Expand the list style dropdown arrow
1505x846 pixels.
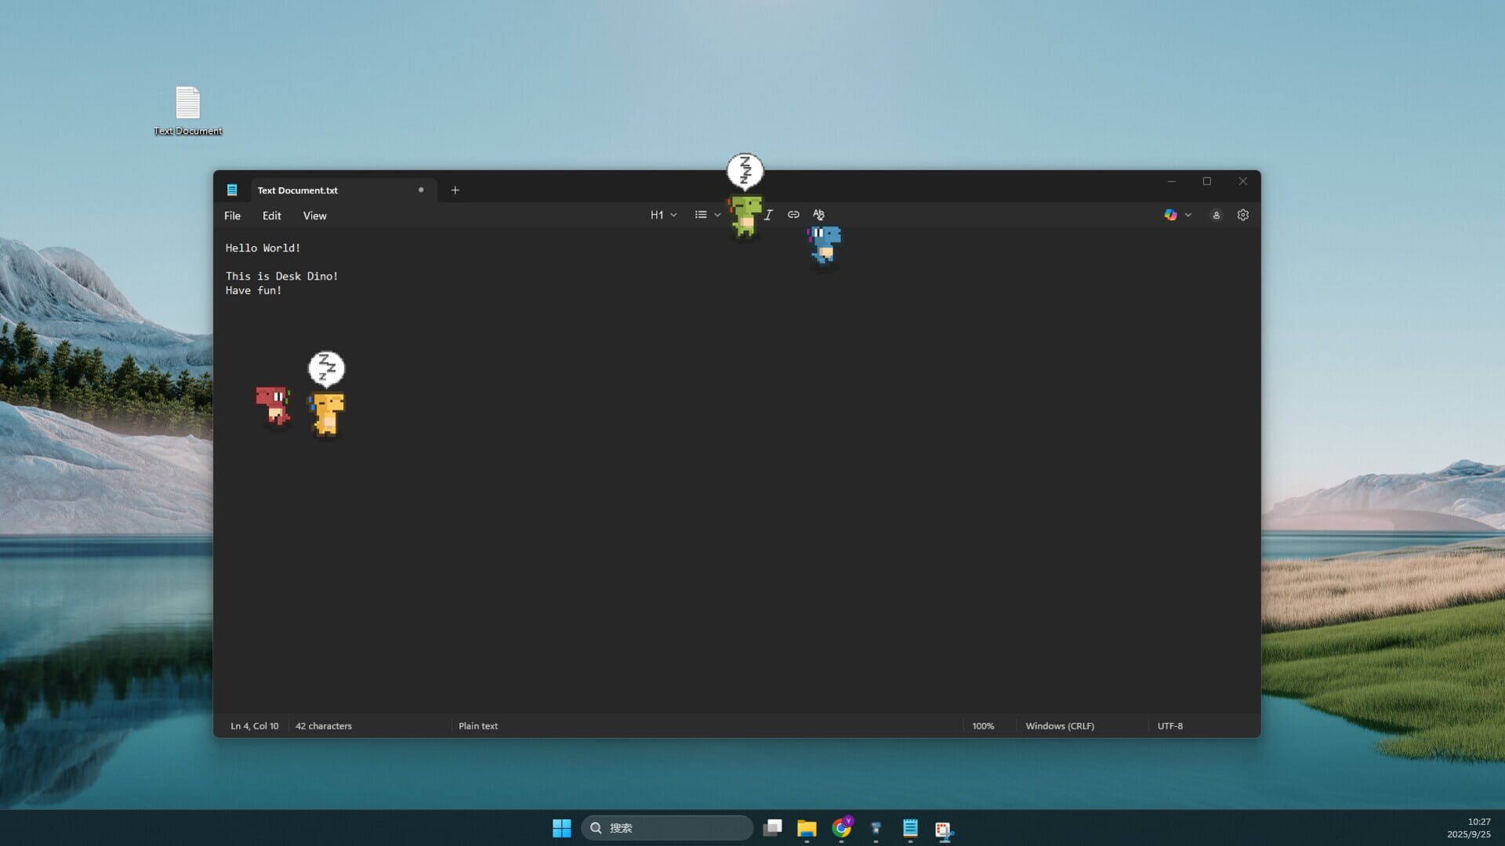717,215
